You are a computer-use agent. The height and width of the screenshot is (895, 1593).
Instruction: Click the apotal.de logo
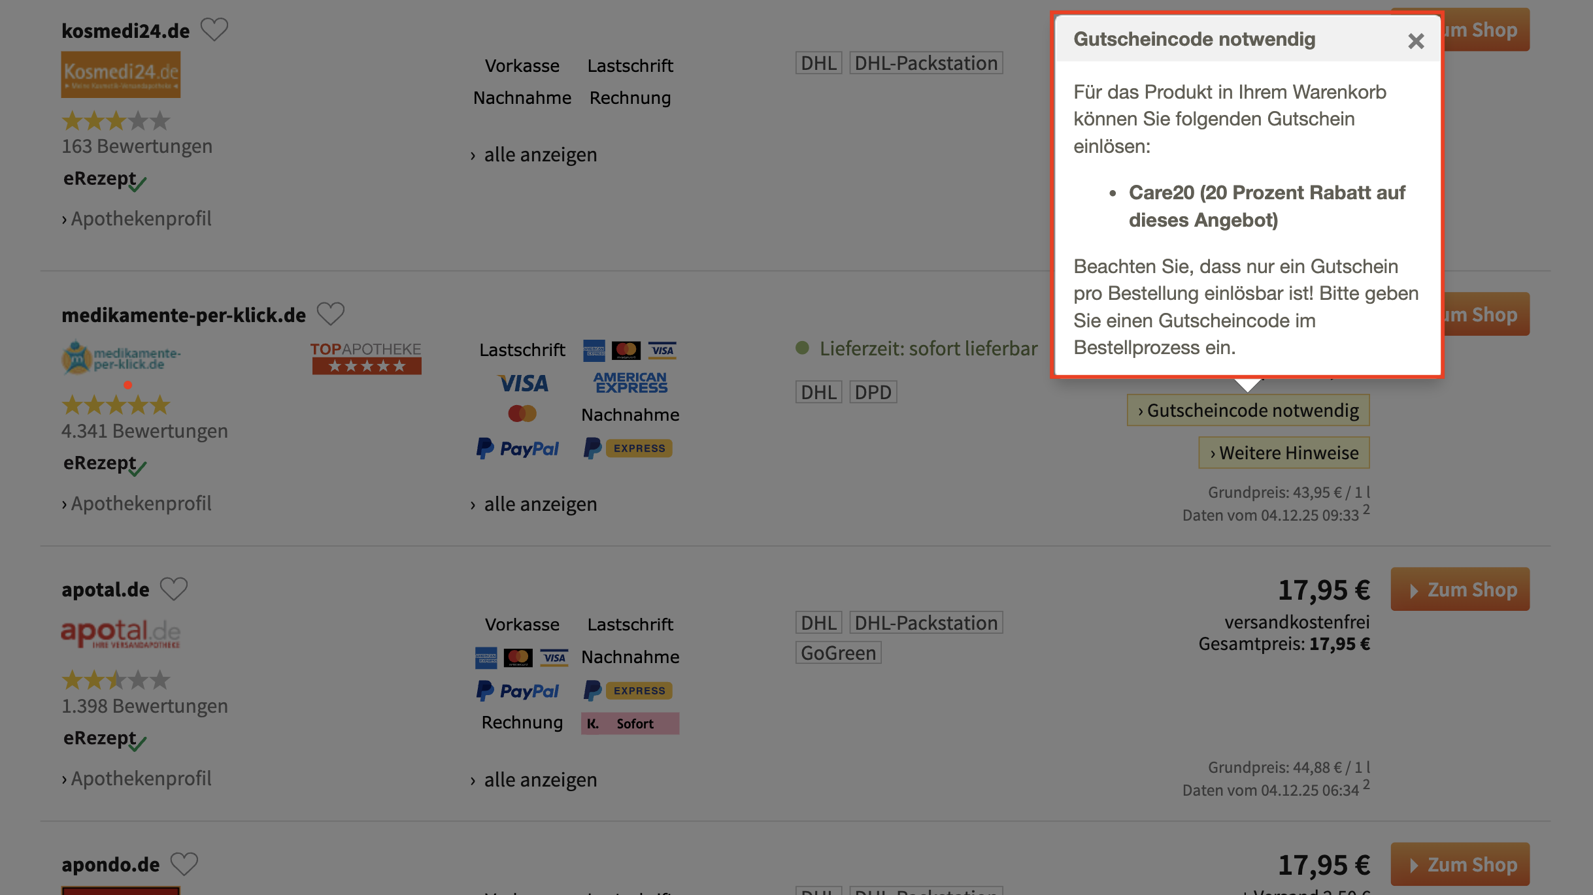(121, 632)
